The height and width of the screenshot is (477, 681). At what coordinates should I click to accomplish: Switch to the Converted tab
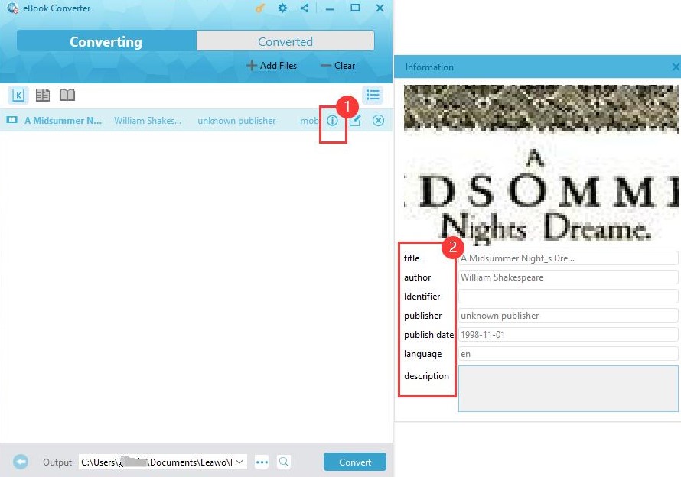tap(285, 41)
